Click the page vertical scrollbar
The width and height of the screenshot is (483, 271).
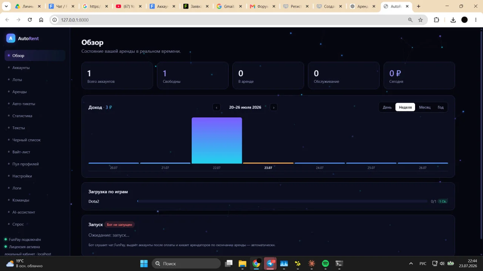coord(481,135)
